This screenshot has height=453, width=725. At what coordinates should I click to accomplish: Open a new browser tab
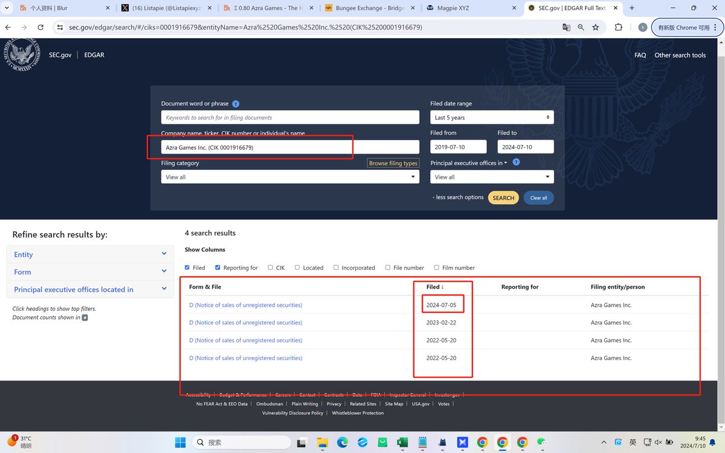[x=632, y=8]
